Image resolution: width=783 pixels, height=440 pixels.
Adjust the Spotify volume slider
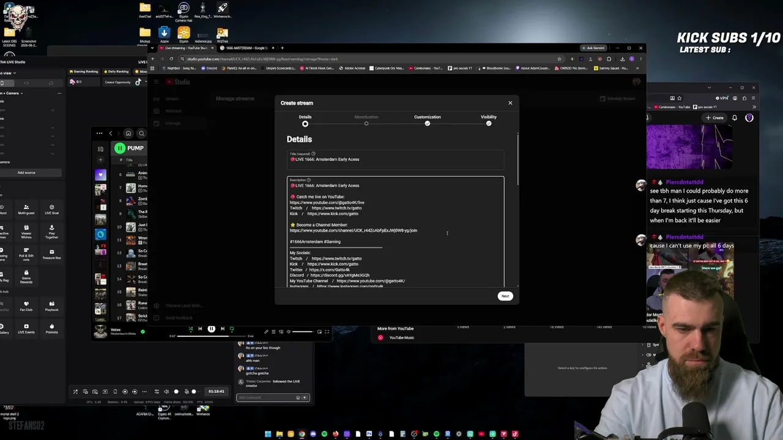click(303, 332)
